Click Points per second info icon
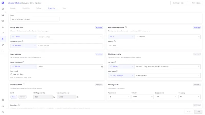The height and width of the screenshot is (115, 205). point(23,62)
